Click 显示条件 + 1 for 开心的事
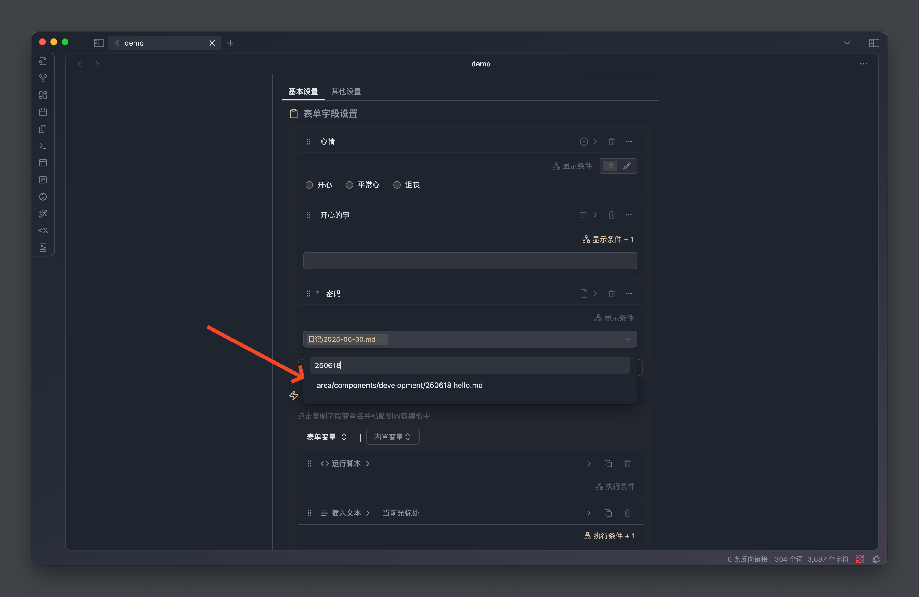This screenshot has width=919, height=597. coord(608,239)
